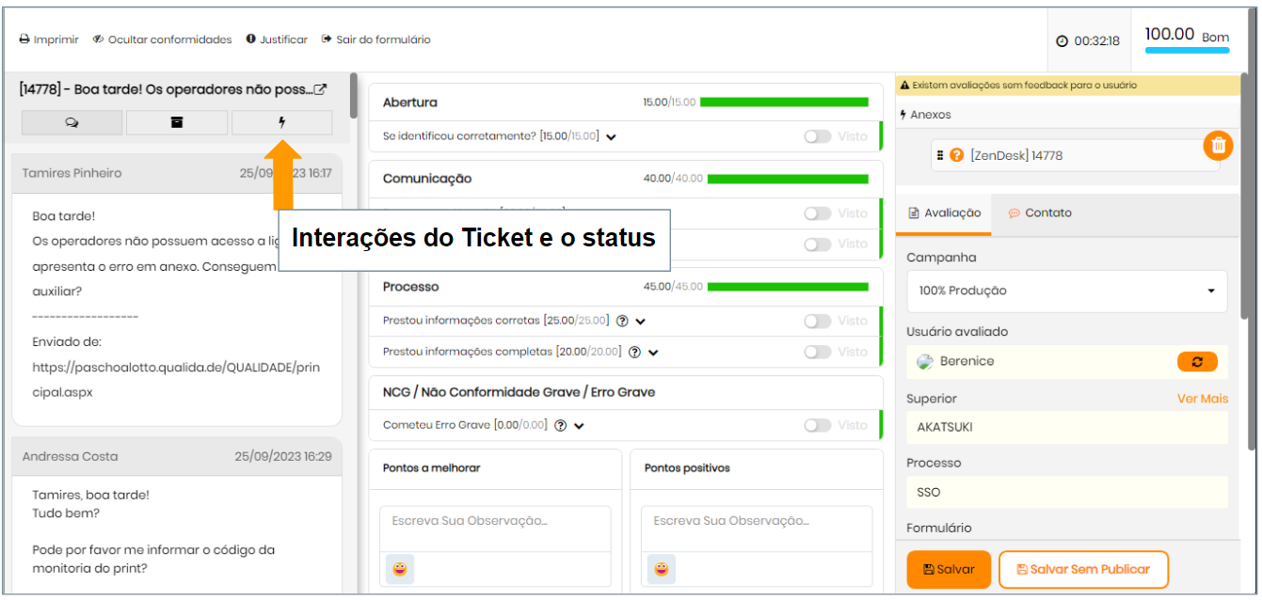The height and width of the screenshot is (600, 1262).
Task: Delete attachment with orange trash icon
Action: click(x=1218, y=146)
